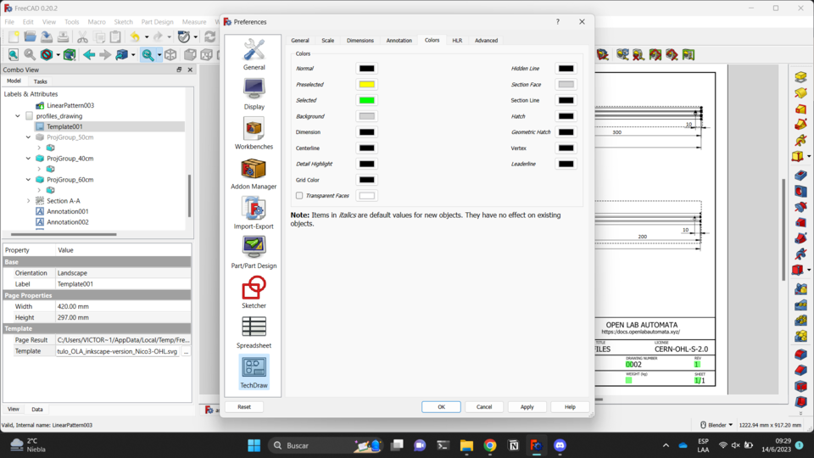The height and width of the screenshot is (458, 814).
Task: Click the navigate back arrow icon
Action: point(89,54)
